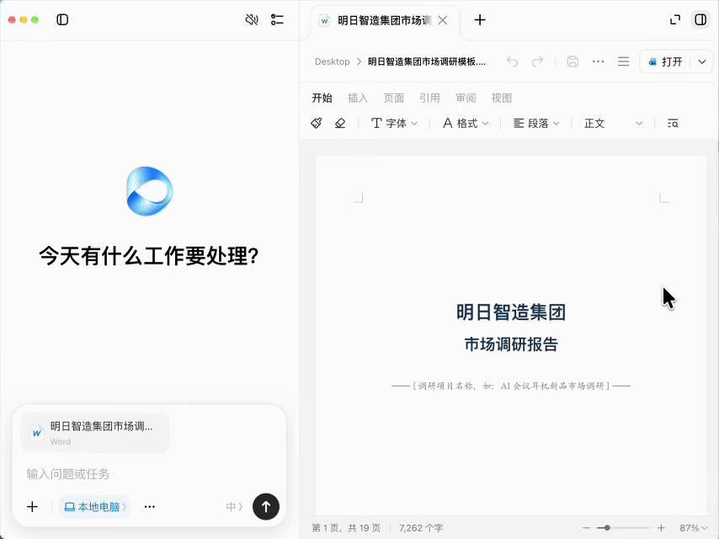Image resolution: width=719 pixels, height=539 pixels.
Task: Click the zoom slider handle
Action: coord(607,528)
